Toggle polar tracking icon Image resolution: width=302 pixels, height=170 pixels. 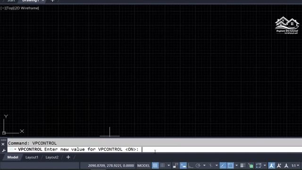tap(198, 165)
